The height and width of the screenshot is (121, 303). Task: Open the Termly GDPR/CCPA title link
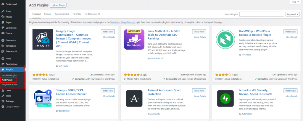tap(71, 92)
